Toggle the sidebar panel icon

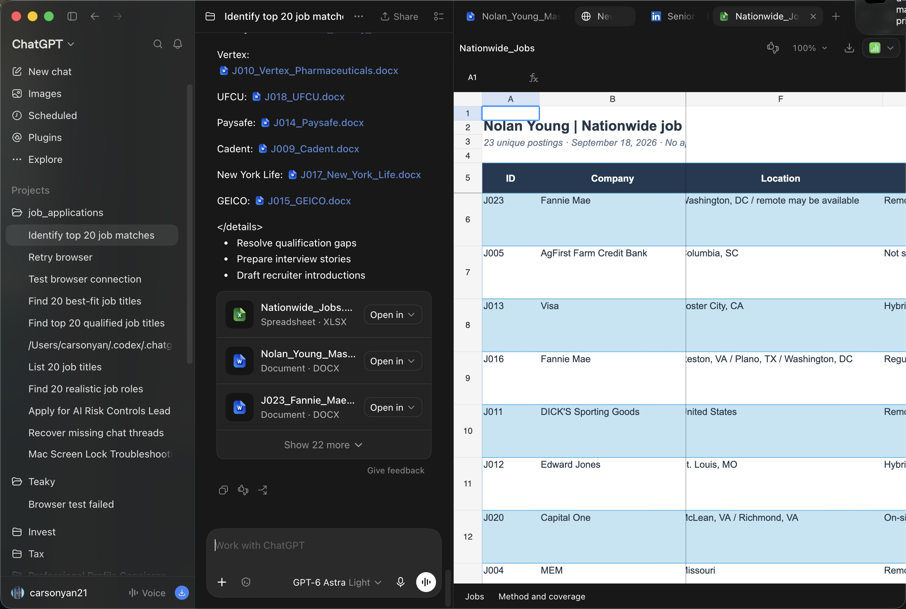(x=72, y=16)
